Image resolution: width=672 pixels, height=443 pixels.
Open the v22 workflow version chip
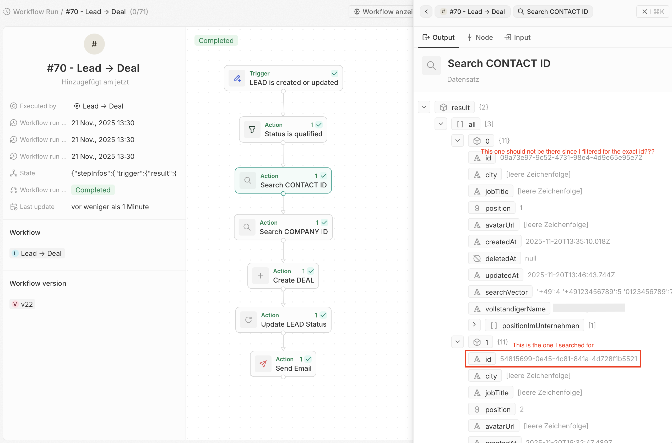point(23,304)
